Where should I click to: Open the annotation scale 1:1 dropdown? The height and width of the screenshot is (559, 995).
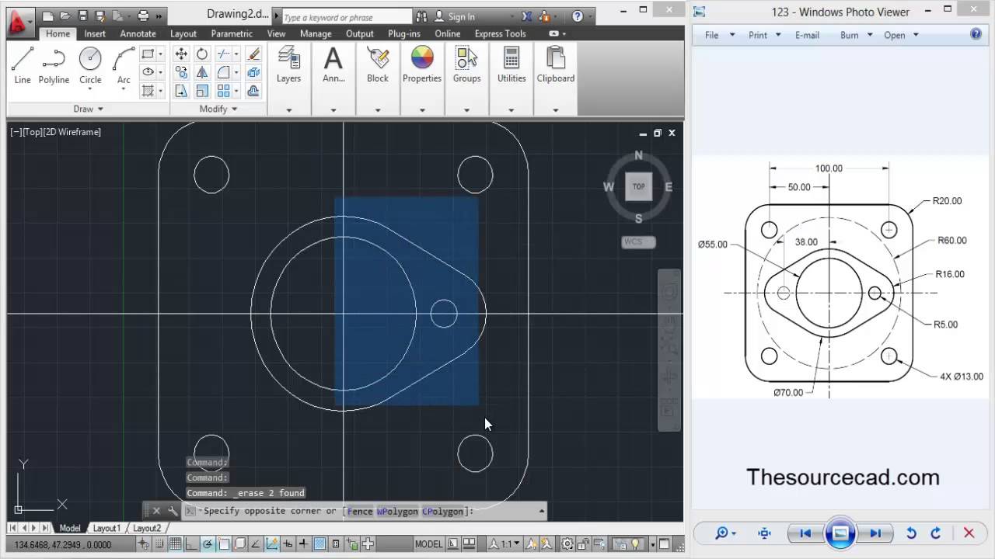point(506,544)
